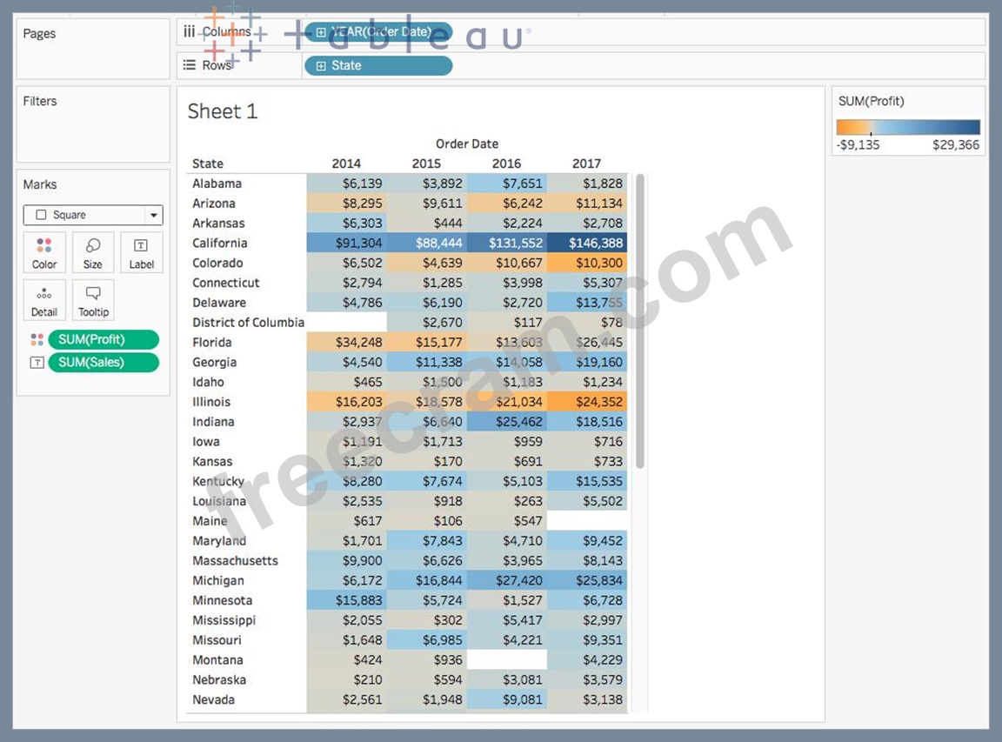
Task: Click the State column header
Action: tap(208, 164)
